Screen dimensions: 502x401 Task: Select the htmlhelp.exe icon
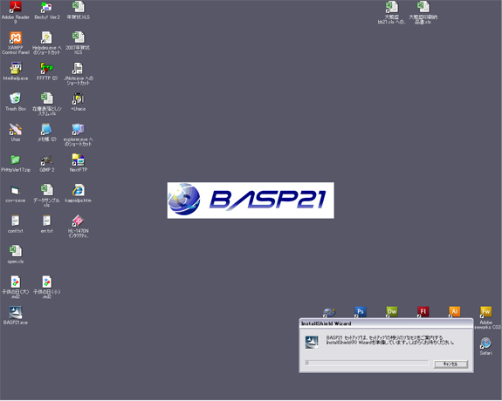(x=16, y=68)
